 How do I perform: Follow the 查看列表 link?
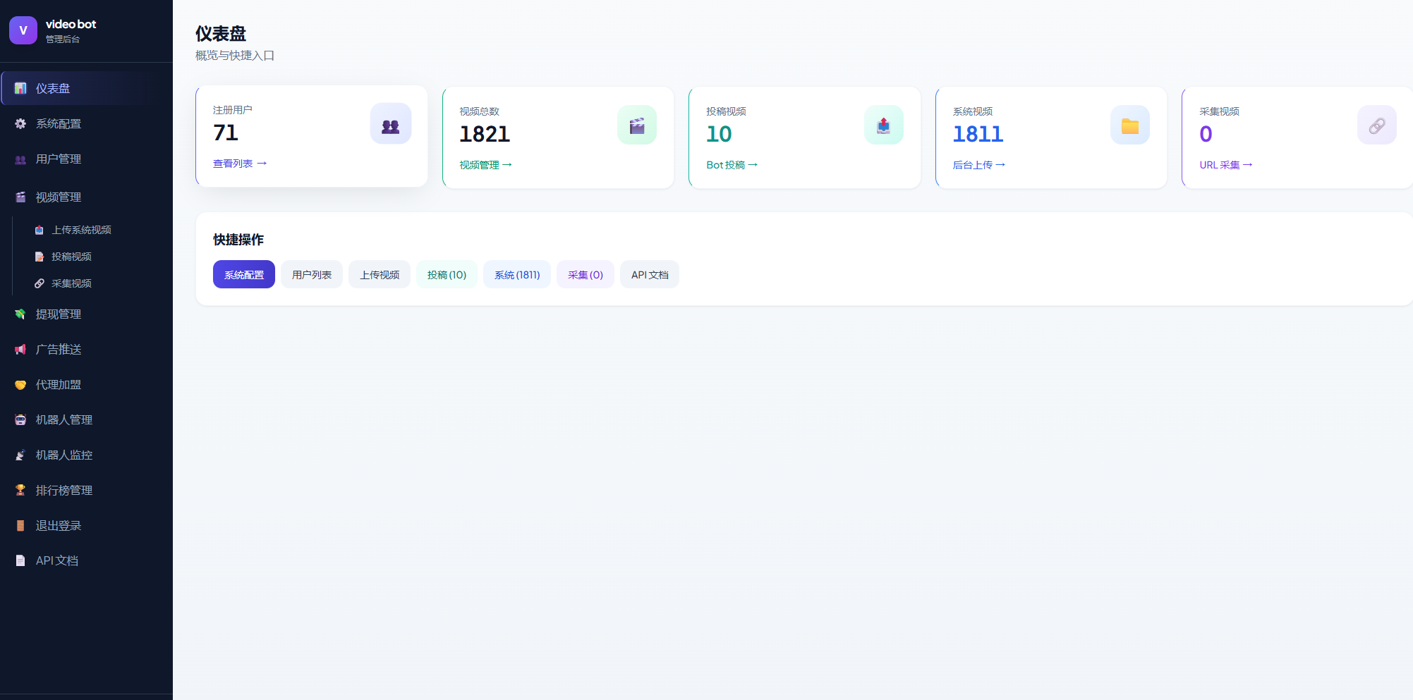tap(239, 164)
